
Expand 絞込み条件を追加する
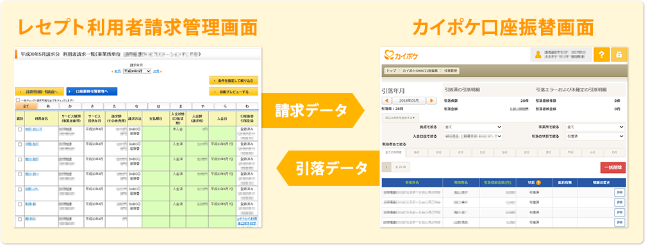click(400, 117)
